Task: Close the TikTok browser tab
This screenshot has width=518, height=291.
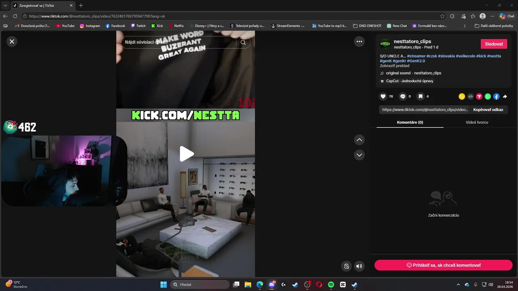Action: 71,6
